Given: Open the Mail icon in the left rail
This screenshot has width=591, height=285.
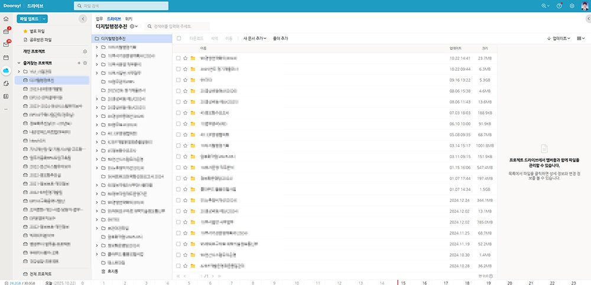Looking at the screenshot, I should click(6, 44).
